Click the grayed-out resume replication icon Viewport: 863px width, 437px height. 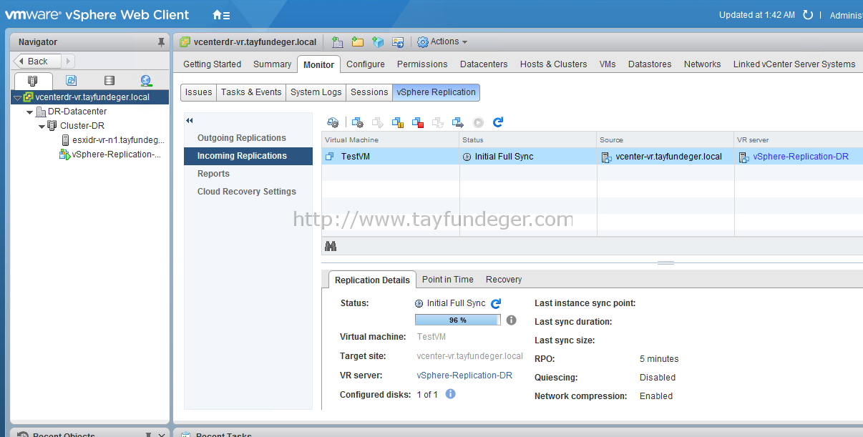point(378,123)
